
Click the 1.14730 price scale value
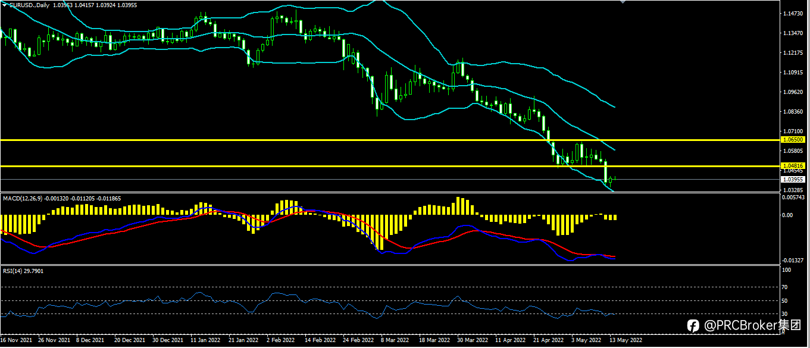point(793,13)
